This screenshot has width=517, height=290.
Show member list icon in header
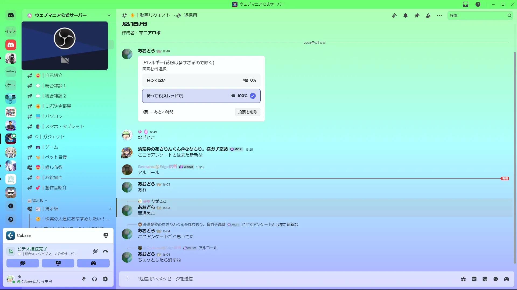(x=428, y=16)
